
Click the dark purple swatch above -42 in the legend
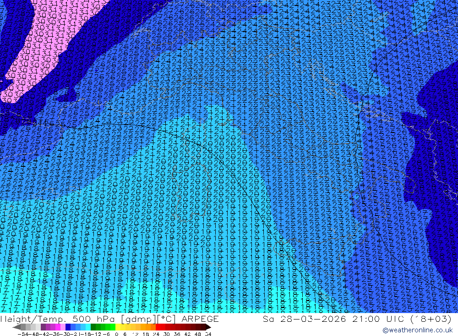tap(43, 327)
